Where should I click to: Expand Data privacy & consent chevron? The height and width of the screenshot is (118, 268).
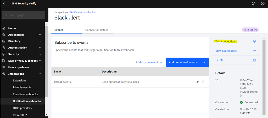pos(40,61)
